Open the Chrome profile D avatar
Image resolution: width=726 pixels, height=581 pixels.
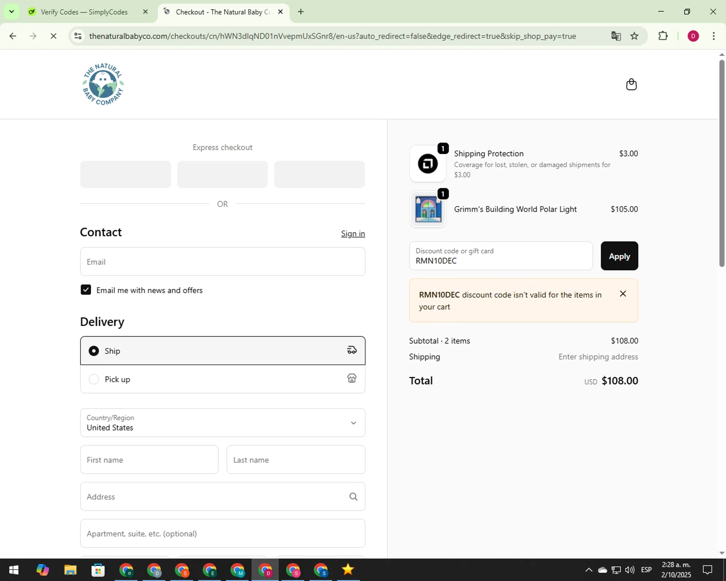point(693,36)
